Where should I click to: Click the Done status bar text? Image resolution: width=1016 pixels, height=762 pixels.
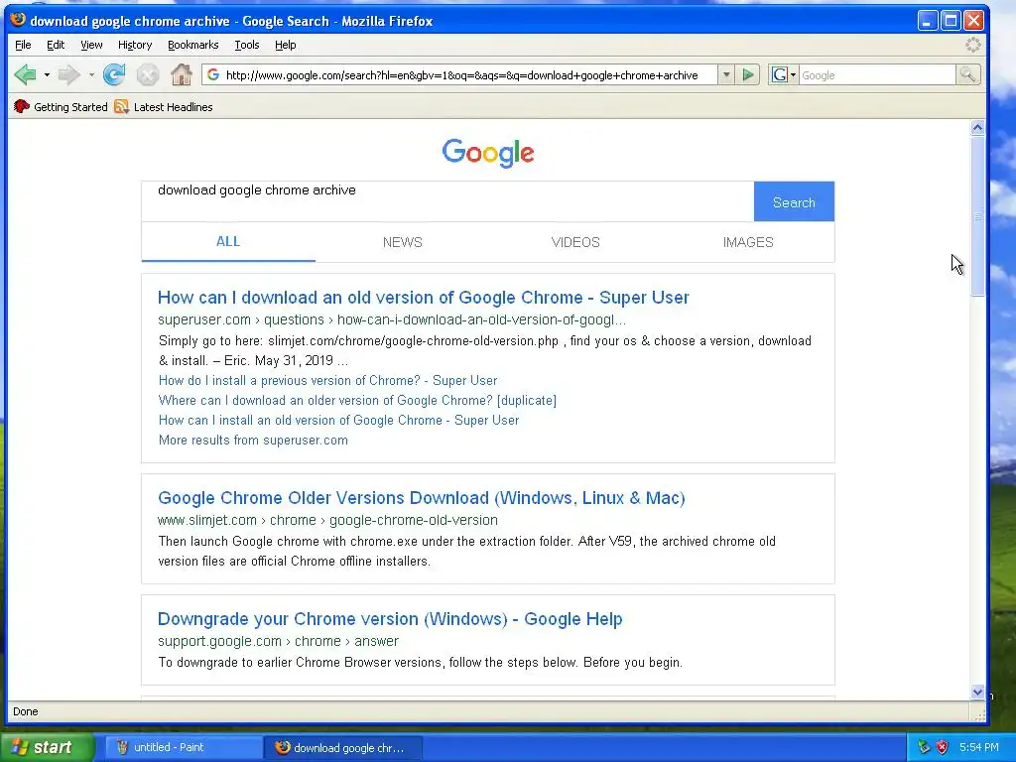(x=25, y=711)
